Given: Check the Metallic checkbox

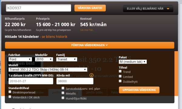Looking at the screenshot, I should pos(63,93).
